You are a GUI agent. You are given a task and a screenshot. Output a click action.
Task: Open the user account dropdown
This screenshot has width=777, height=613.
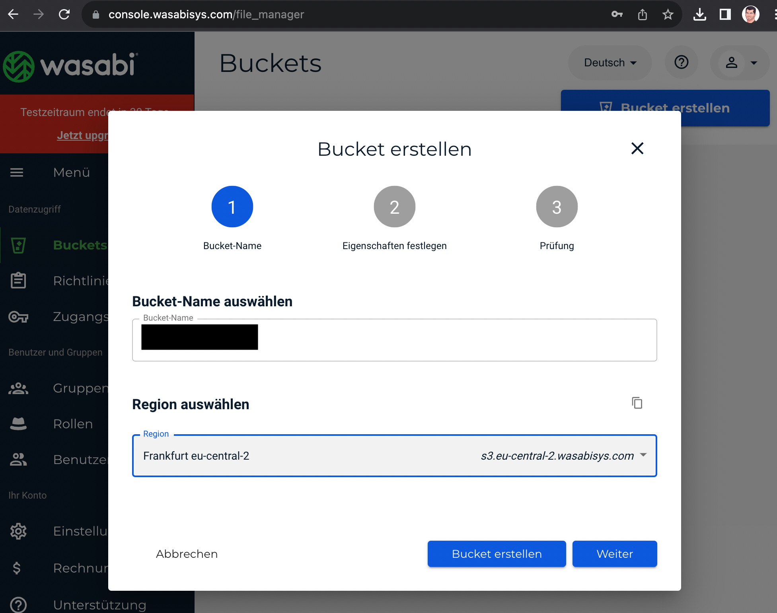pos(740,63)
